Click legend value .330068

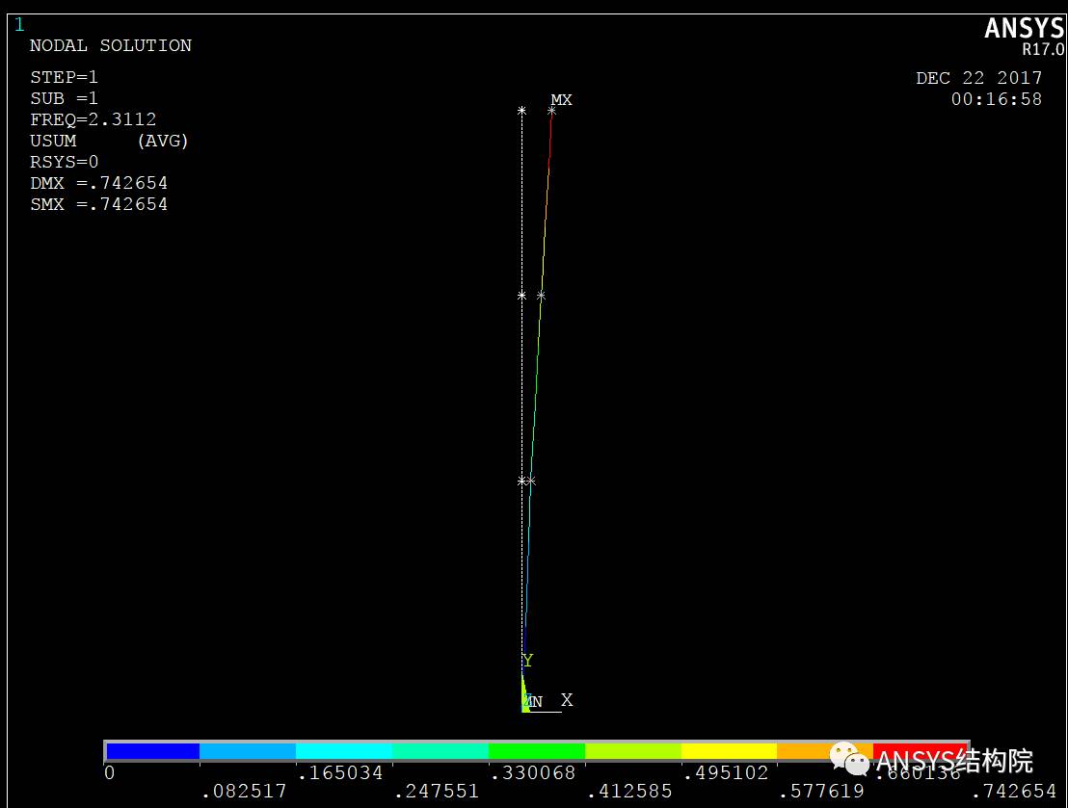click(x=533, y=772)
